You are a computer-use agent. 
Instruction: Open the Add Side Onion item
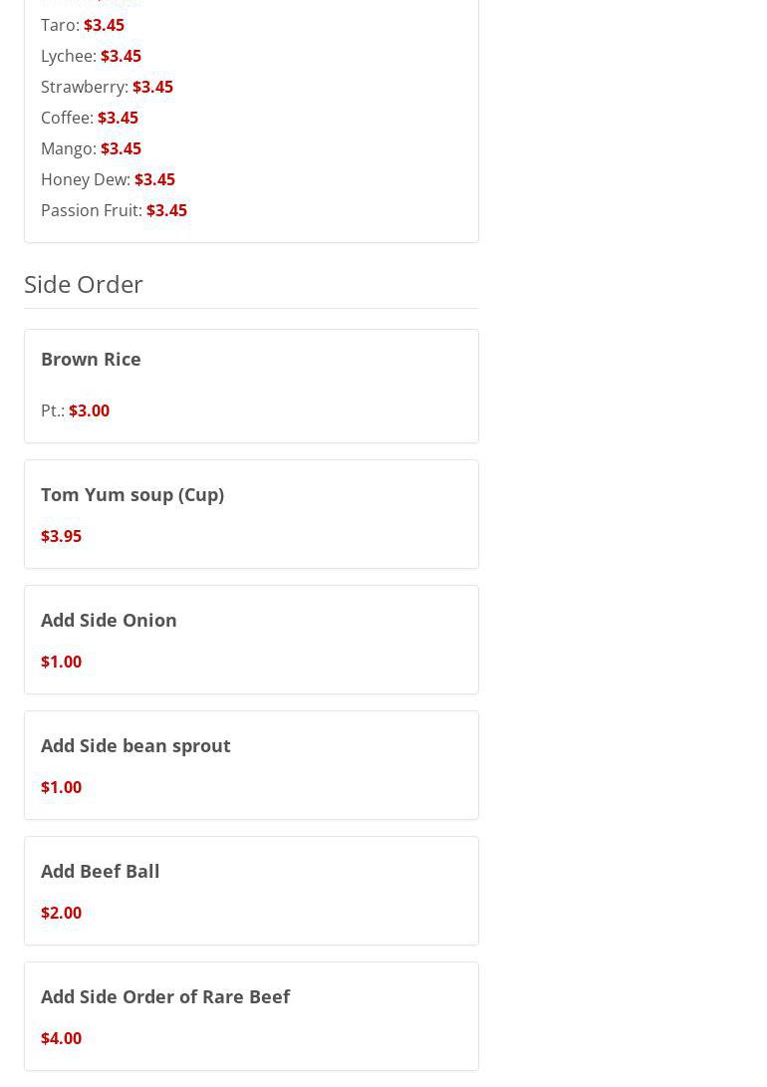pyautogui.click(x=109, y=620)
